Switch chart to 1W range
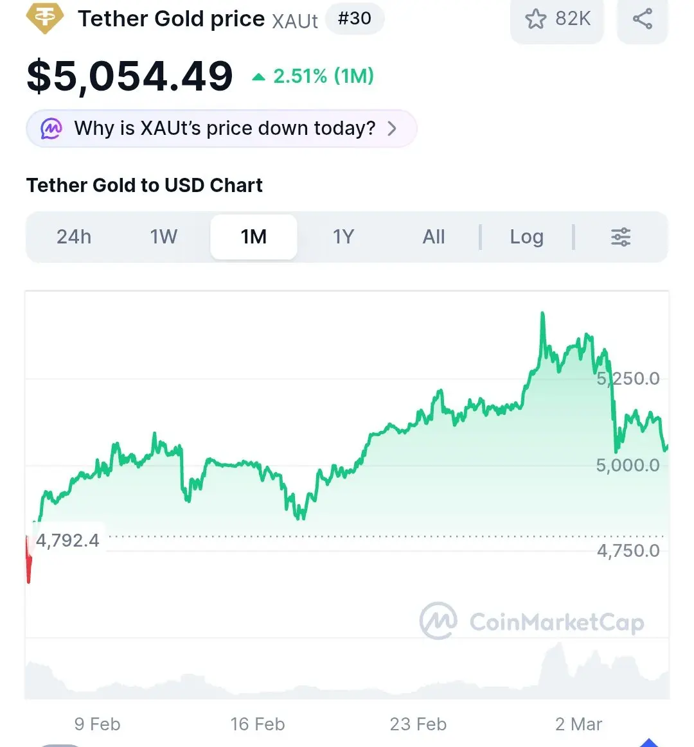Viewport: 694px width, 747px height. [x=164, y=237]
